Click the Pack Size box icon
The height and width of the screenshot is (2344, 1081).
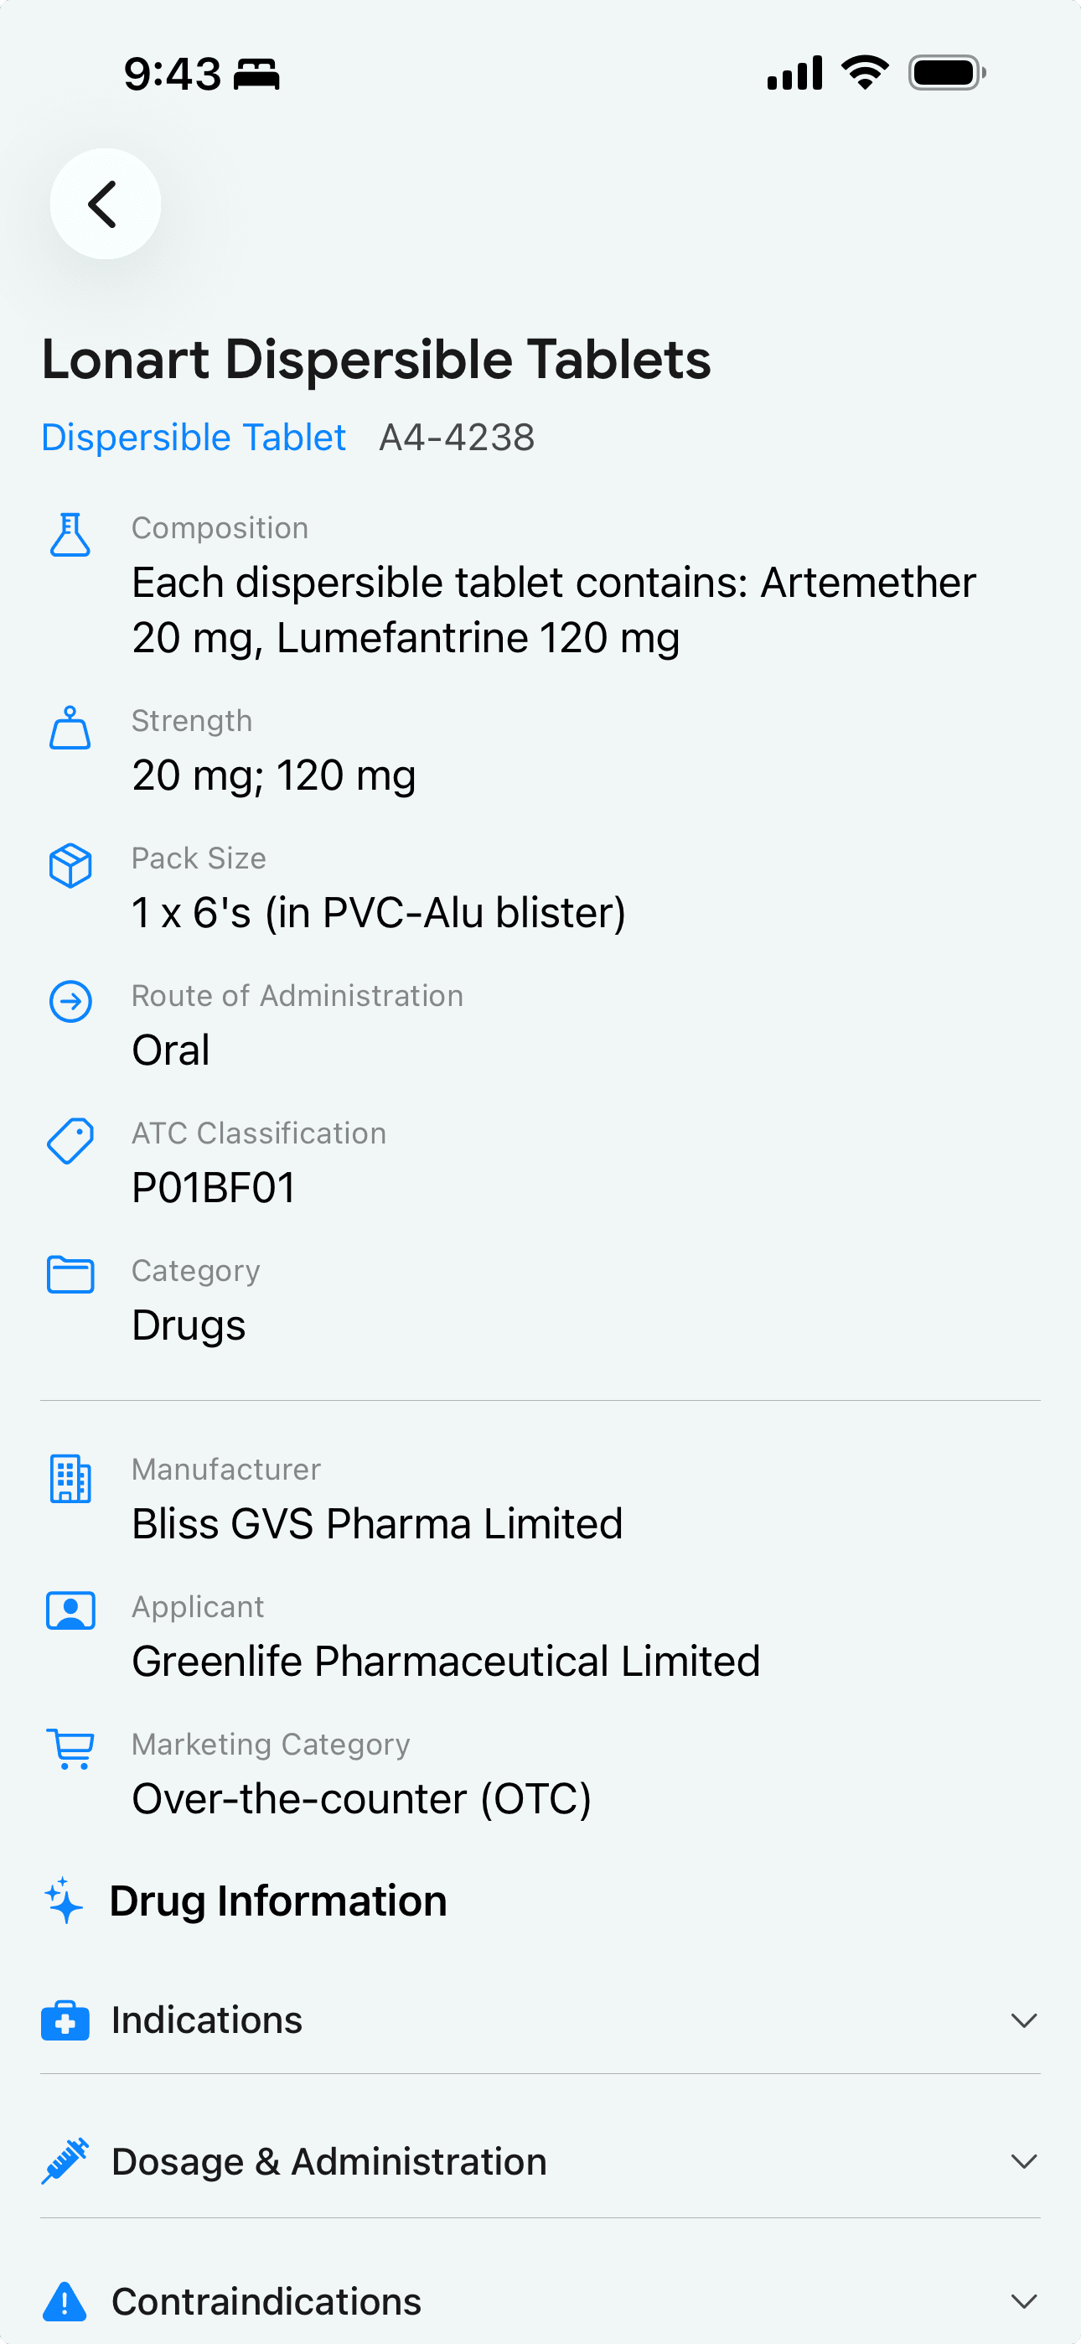70,864
